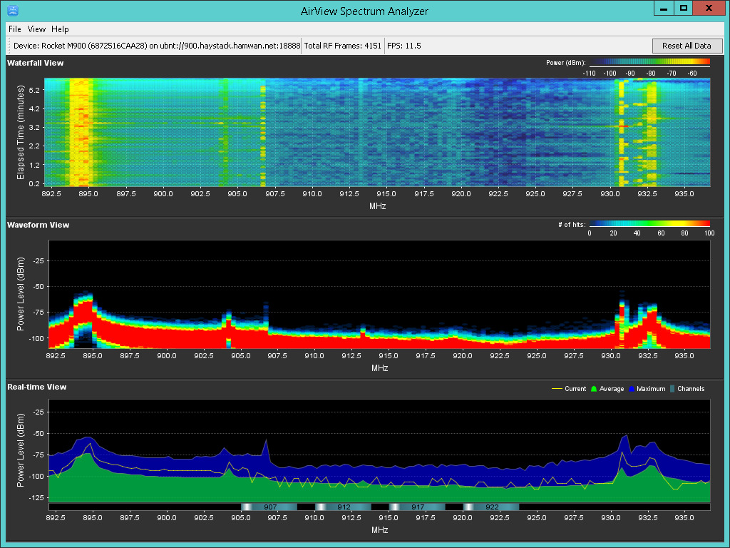Select the 907 channel marker
The image size is (730, 548).
[x=269, y=507]
